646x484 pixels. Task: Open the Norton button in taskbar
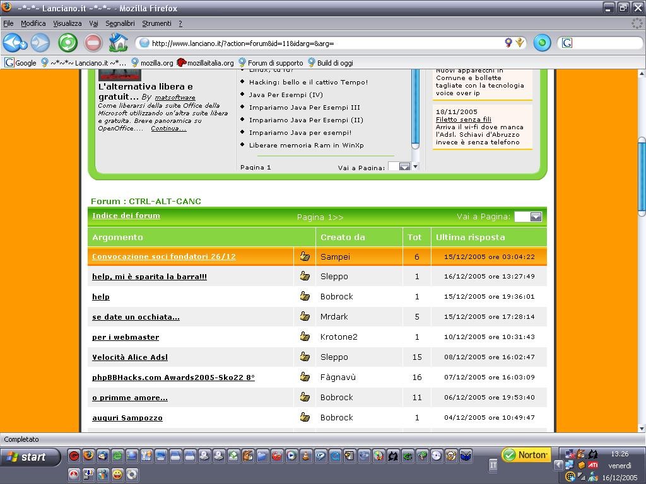pos(526,455)
